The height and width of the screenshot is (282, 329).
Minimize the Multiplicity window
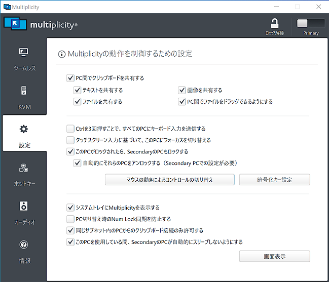point(277,7)
